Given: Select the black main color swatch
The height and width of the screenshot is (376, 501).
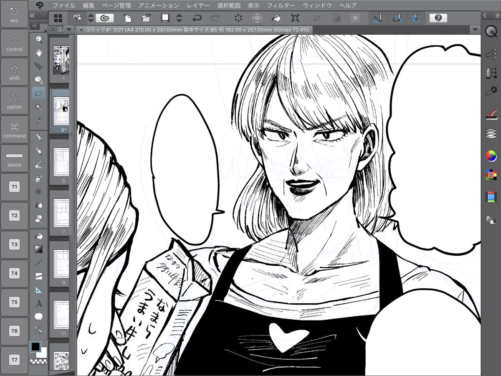Looking at the screenshot, I should click(x=35, y=346).
